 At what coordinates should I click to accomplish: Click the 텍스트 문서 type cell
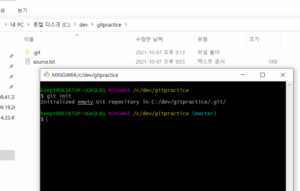tap(211, 62)
